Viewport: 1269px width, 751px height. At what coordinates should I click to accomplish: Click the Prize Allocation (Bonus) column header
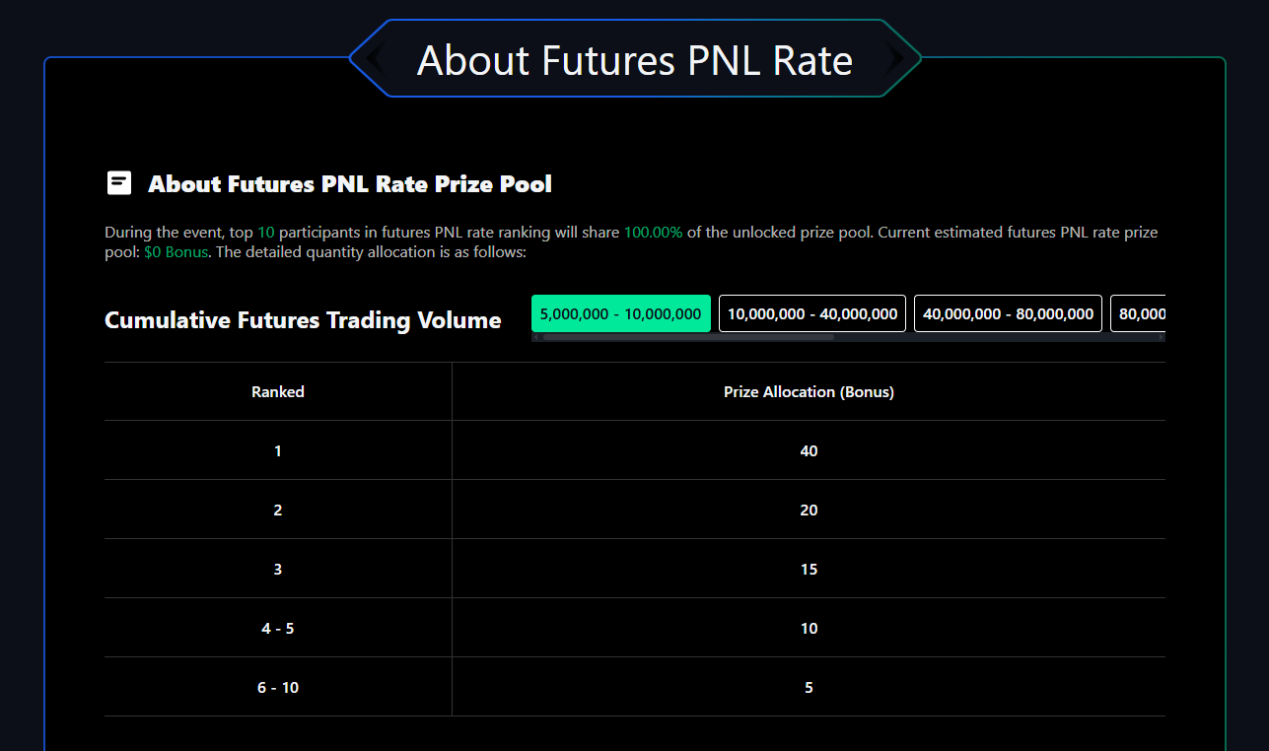[x=809, y=391]
